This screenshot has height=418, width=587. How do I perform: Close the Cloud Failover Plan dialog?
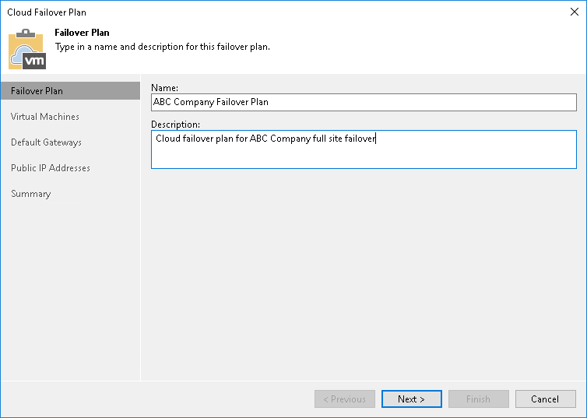click(575, 12)
